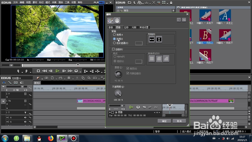252x142 pixels.
Task: Toggle 内侧边缘 checkbox
Action: pyautogui.click(x=128, y=73)
